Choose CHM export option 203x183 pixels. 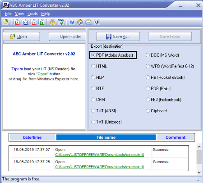[x=98, y=100]
